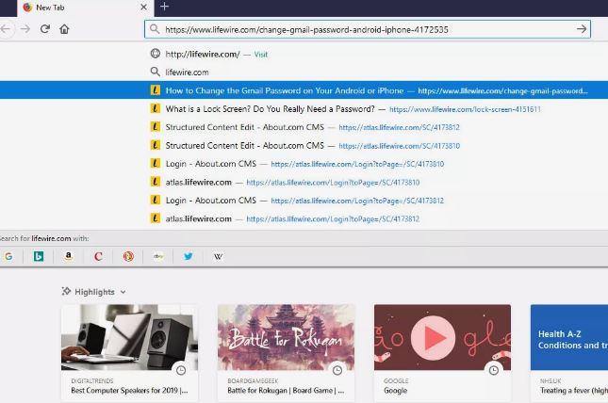
Task: Search with the Twitter engine icon
Action: click(x=189, y=256)
